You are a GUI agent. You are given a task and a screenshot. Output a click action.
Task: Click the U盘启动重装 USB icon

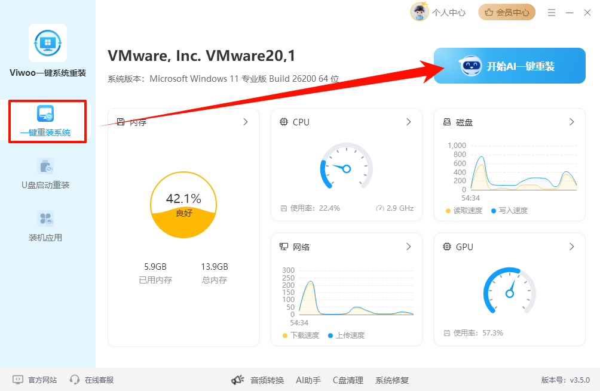(x=45, y=166)
